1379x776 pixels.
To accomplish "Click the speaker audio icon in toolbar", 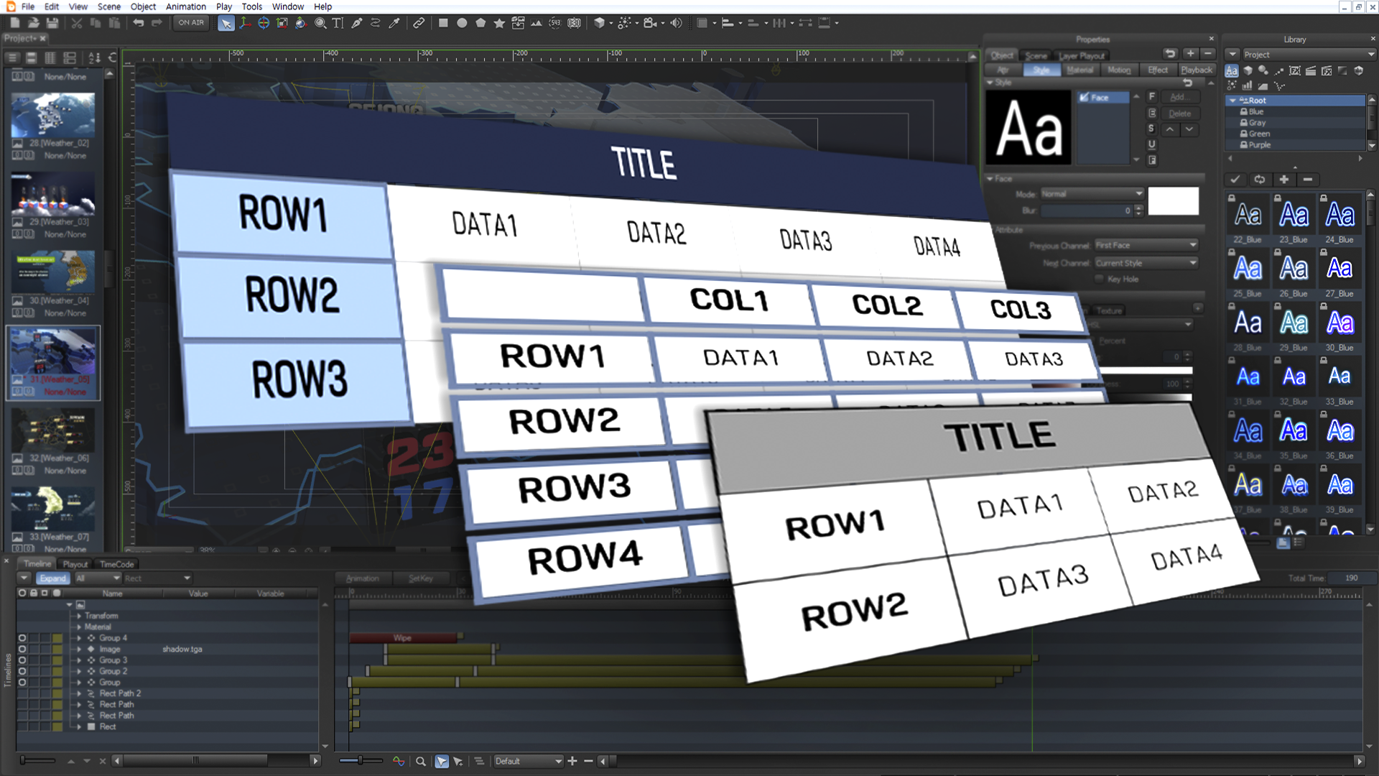I will (x=676, y=23).
